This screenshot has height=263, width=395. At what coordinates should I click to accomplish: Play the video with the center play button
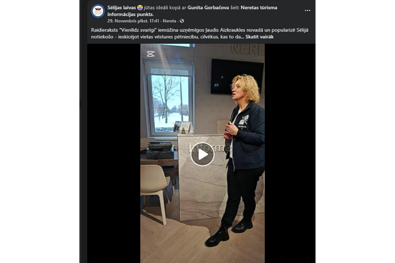202,154
